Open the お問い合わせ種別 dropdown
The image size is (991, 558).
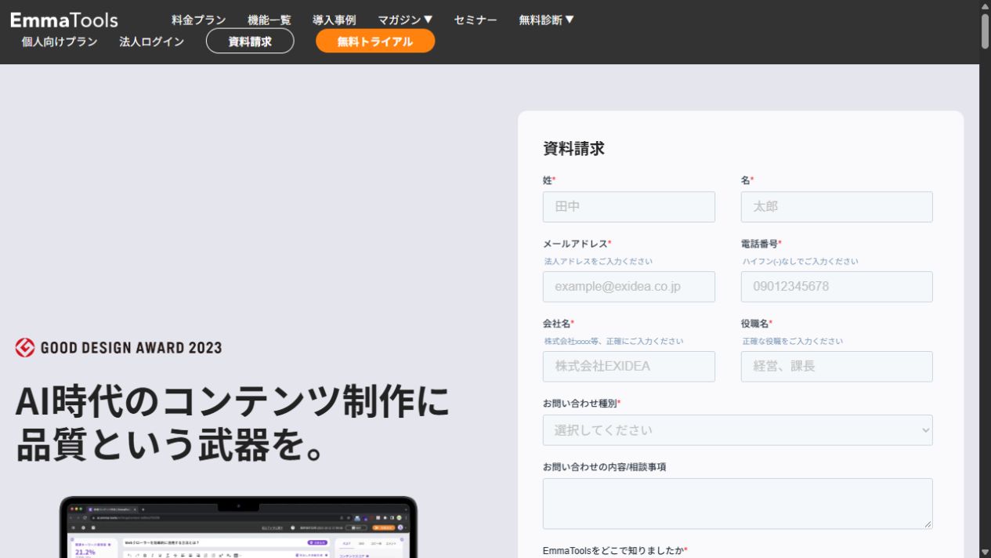point(738,430)
